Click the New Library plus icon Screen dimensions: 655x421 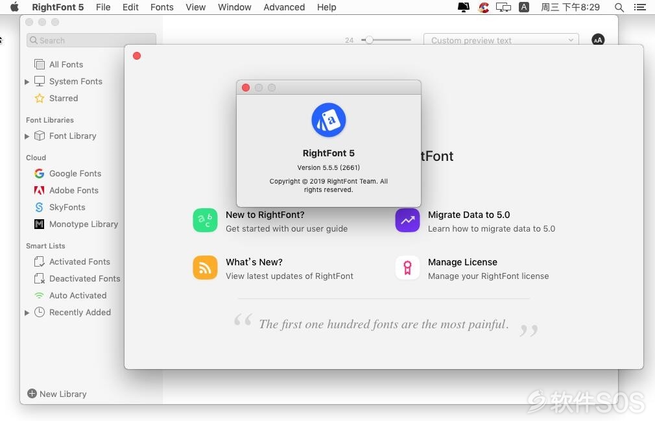pyautogui.click(x=32, y=394)
